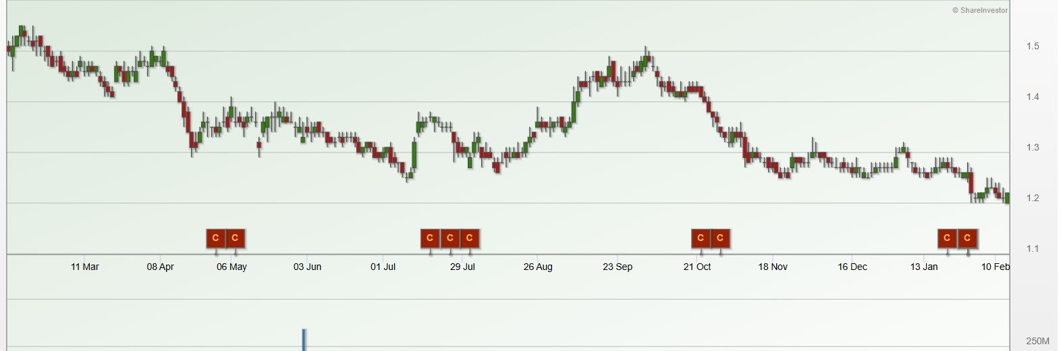This screenshot has height=351, width=1061.
Task: Click the '13 Jan' date label
Action: click(924, 267)
